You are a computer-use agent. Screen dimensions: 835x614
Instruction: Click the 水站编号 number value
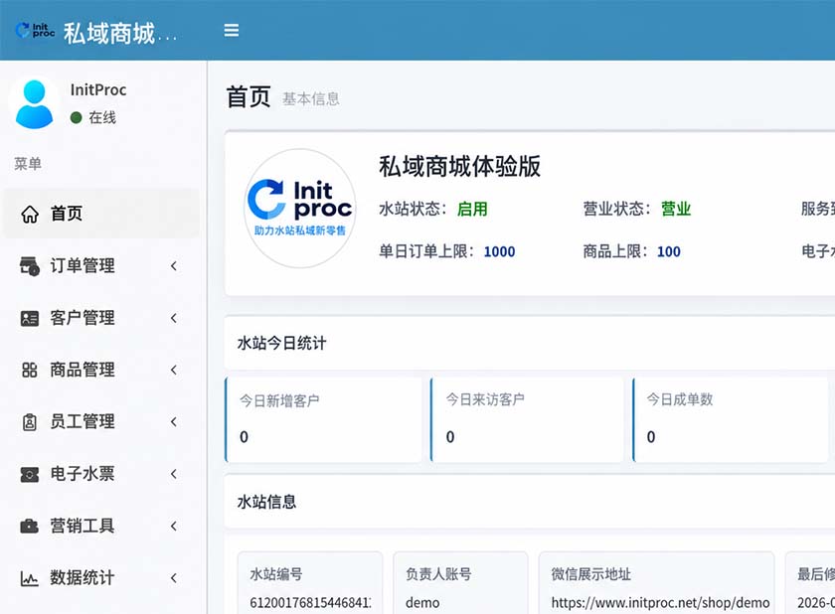[x=310, y=603]
